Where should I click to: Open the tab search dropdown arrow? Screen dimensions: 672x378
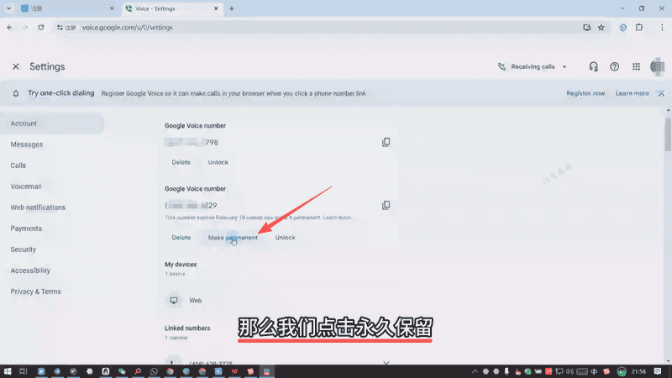point(8,8)
